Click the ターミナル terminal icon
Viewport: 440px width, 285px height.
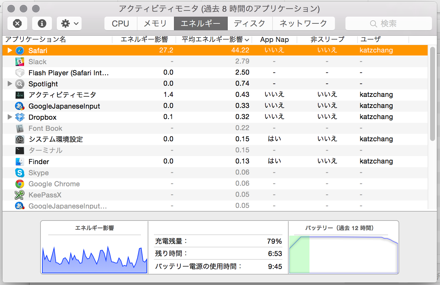[20, 151]
